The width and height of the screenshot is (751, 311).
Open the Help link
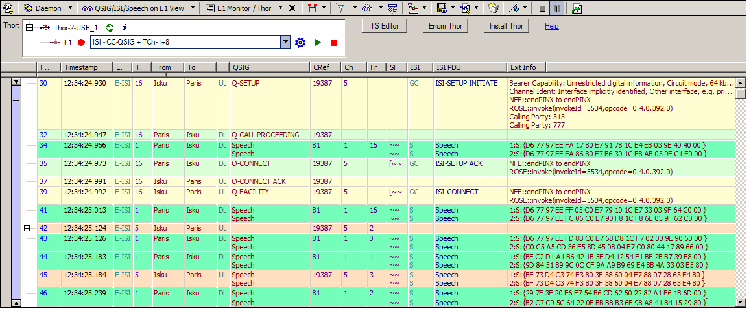point(551,26)
